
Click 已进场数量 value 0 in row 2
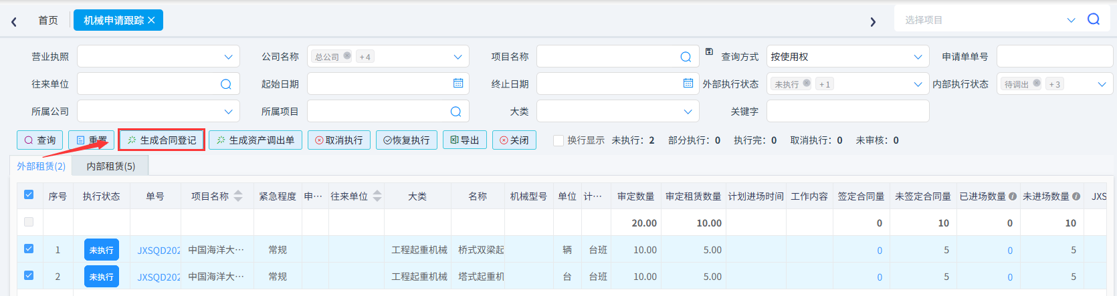tap(1010, 277)
